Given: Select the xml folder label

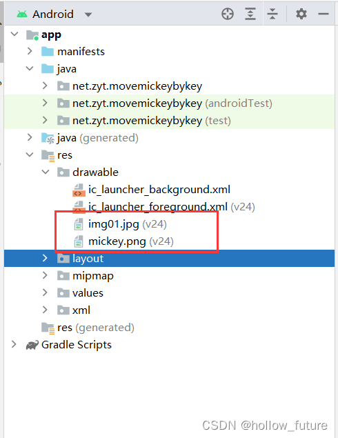Looking at the screenshot, I should tap(81, 310).
